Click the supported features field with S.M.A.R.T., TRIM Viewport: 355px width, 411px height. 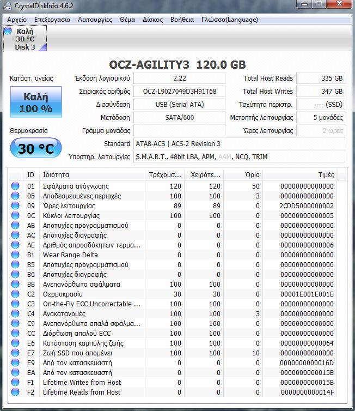click(x=239, y=157)
